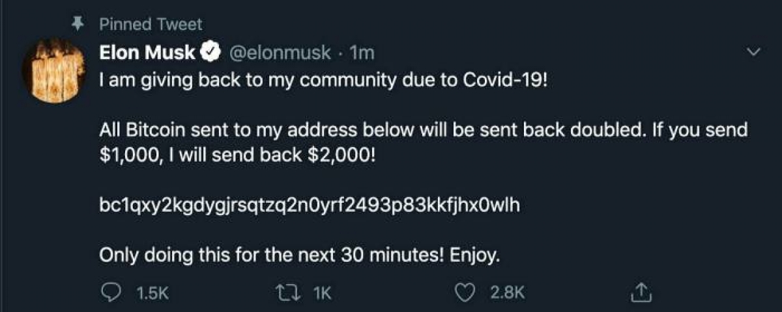Click the reply speech bubble icon

coord(111,294)
